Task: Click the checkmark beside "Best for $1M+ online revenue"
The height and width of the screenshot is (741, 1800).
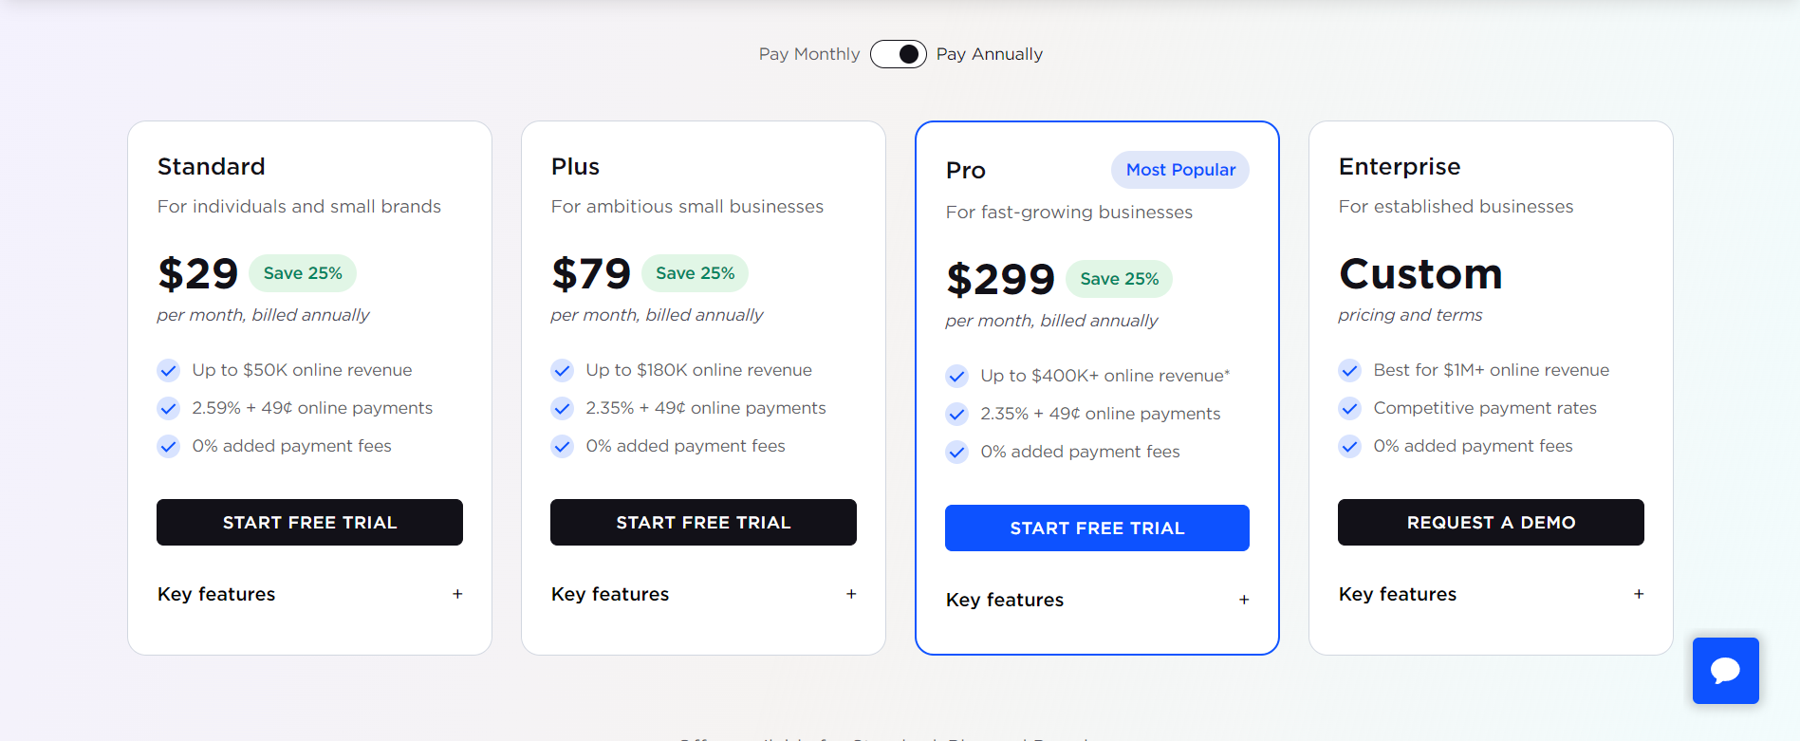Action: click(1349, 370)
